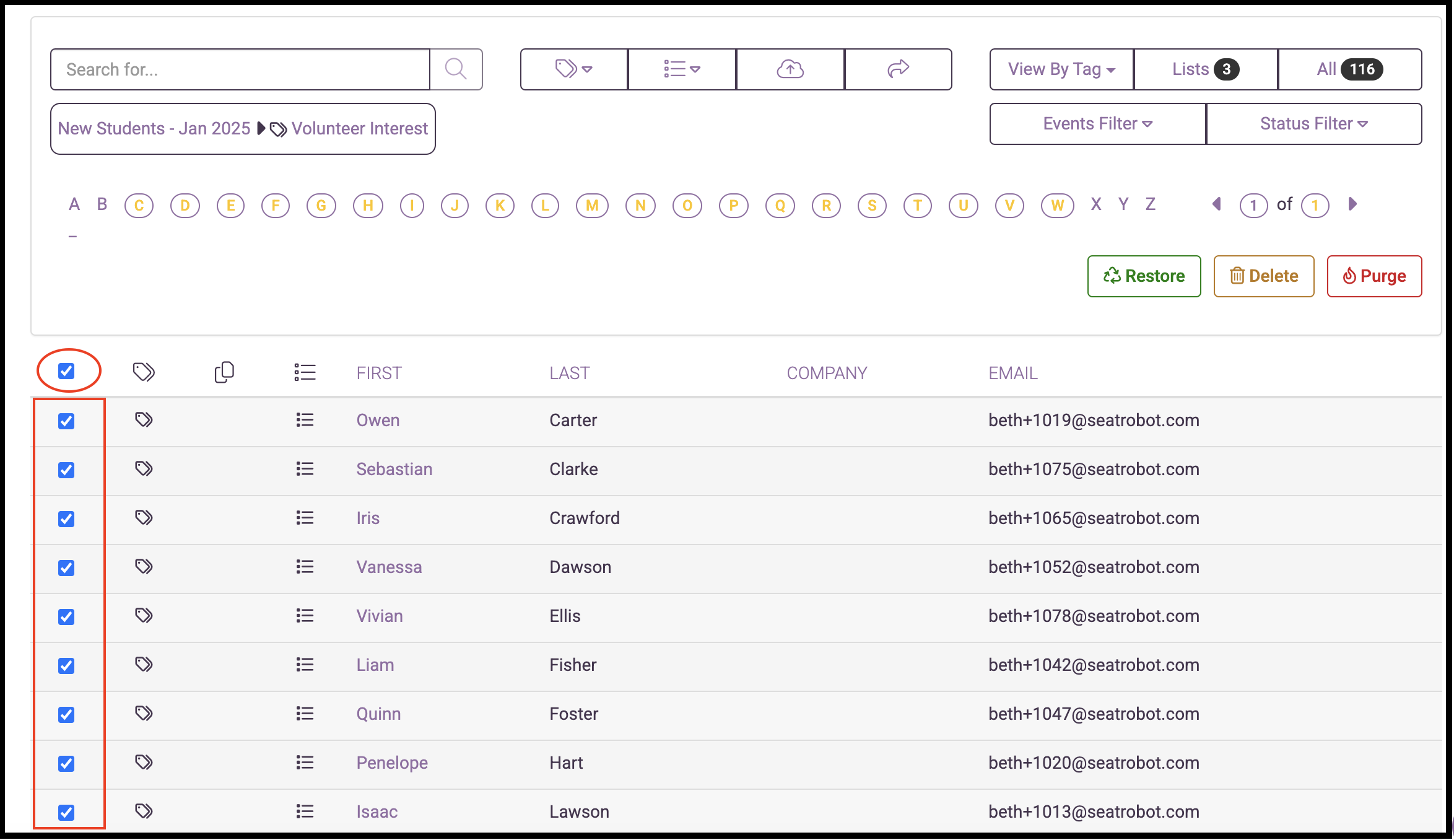
Task: Open list icon in Vanessa Dawson row
Action: [x=305, y=567]
